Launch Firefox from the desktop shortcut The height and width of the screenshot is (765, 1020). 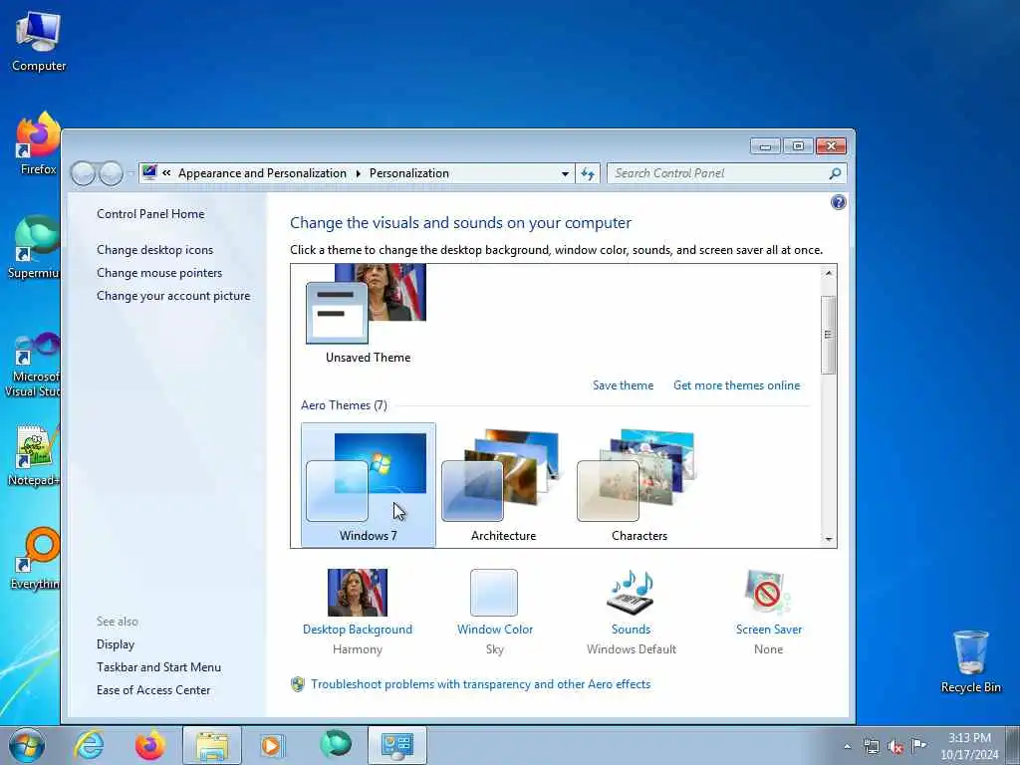pyautogui.click(x=38, y=143)
